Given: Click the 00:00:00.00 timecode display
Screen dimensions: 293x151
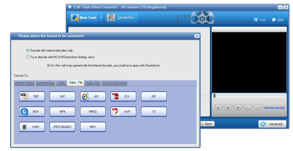Looking at the screenshot, I should point(274,108).
